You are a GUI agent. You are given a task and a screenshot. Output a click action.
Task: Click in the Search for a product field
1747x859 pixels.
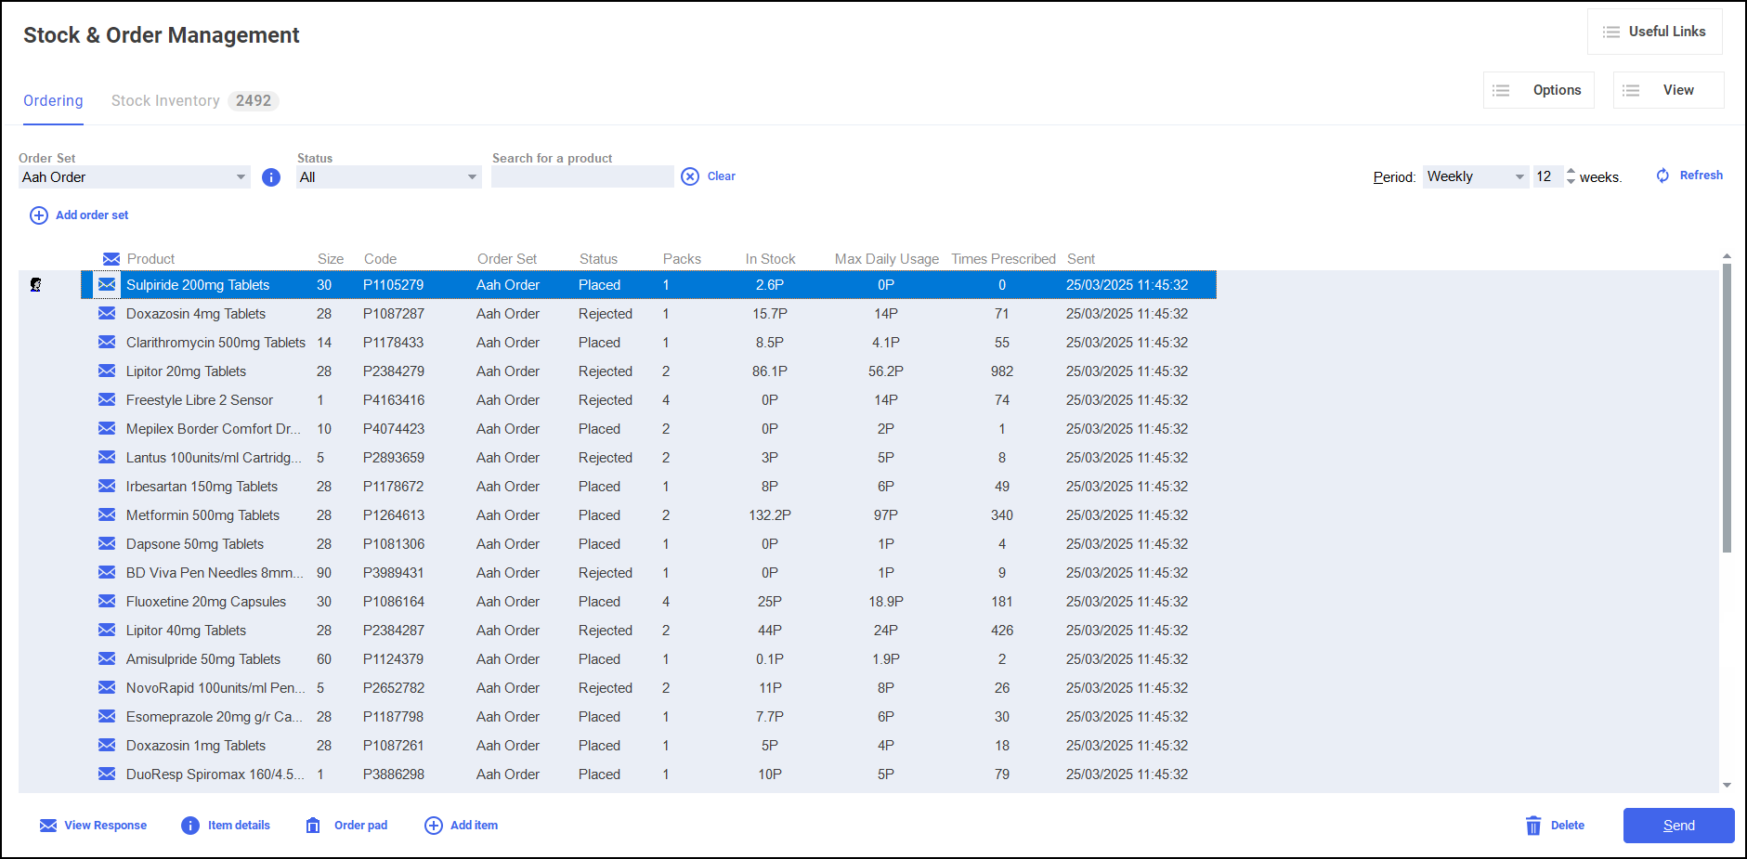coord(582,177)
